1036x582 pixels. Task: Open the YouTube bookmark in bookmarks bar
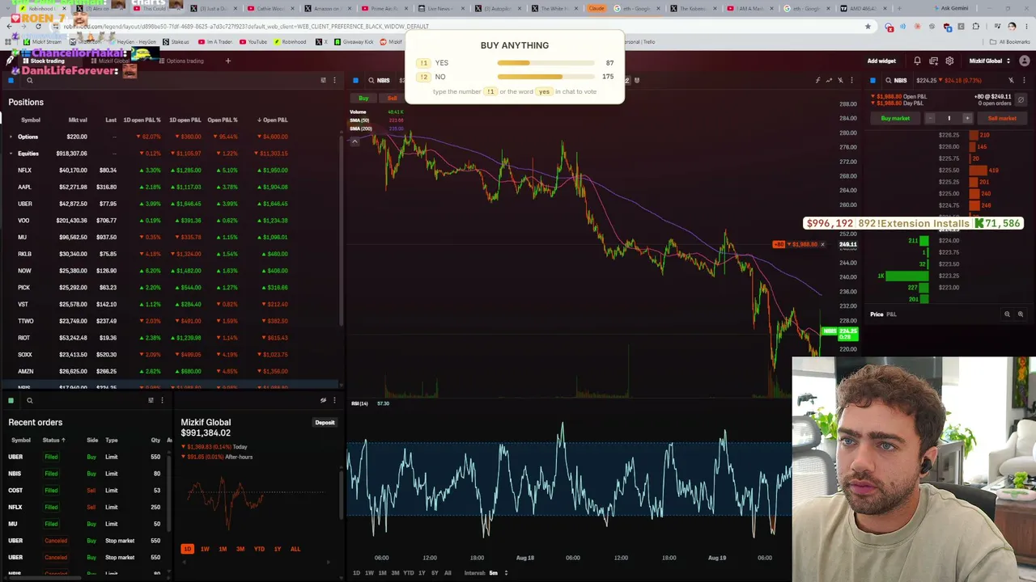coord(253,42)
